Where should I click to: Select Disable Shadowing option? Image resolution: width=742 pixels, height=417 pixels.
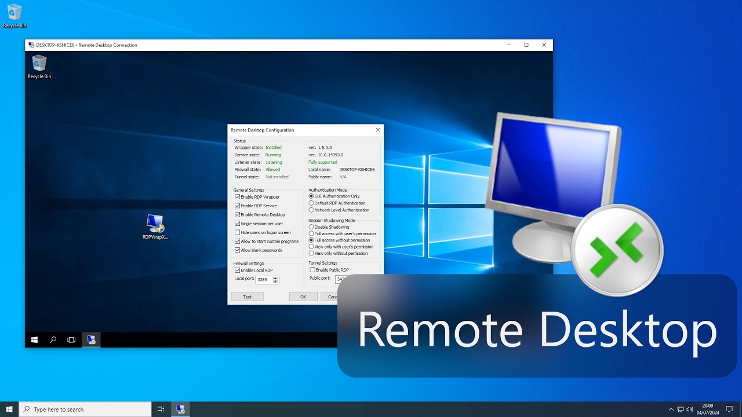(x=311, y=227)
